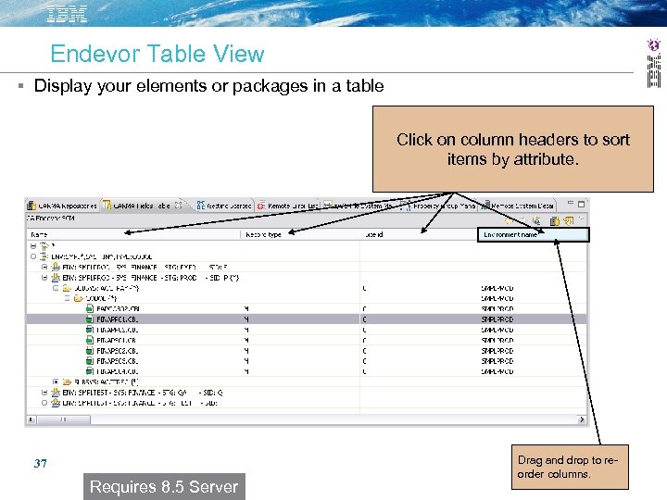Select the SMPLTEST FINANCE STG: QA row

point(143,393)
